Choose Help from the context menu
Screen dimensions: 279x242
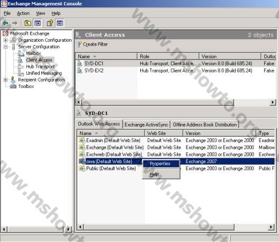[161, 174]
